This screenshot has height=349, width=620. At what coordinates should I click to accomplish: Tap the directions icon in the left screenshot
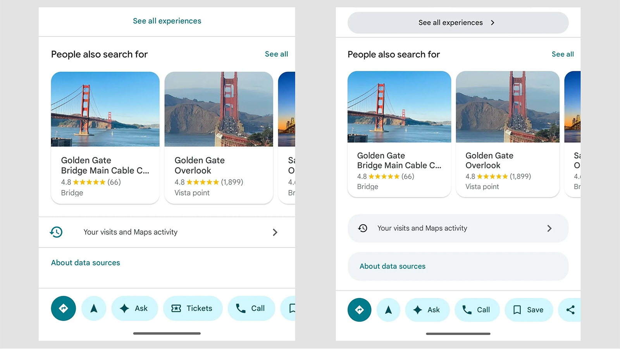(64, 308)
